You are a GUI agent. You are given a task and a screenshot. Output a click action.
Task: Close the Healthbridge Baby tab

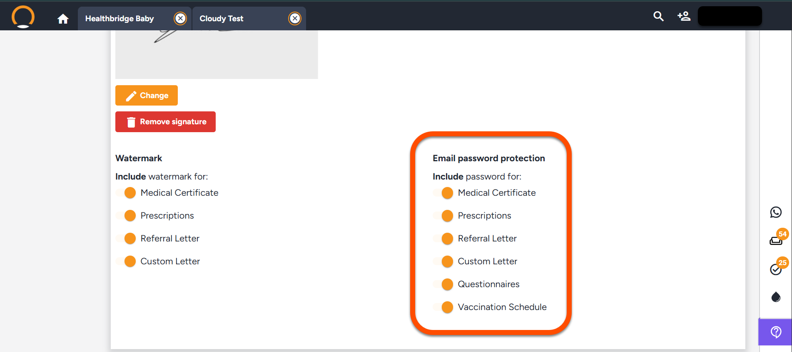(x=180, y=18)
